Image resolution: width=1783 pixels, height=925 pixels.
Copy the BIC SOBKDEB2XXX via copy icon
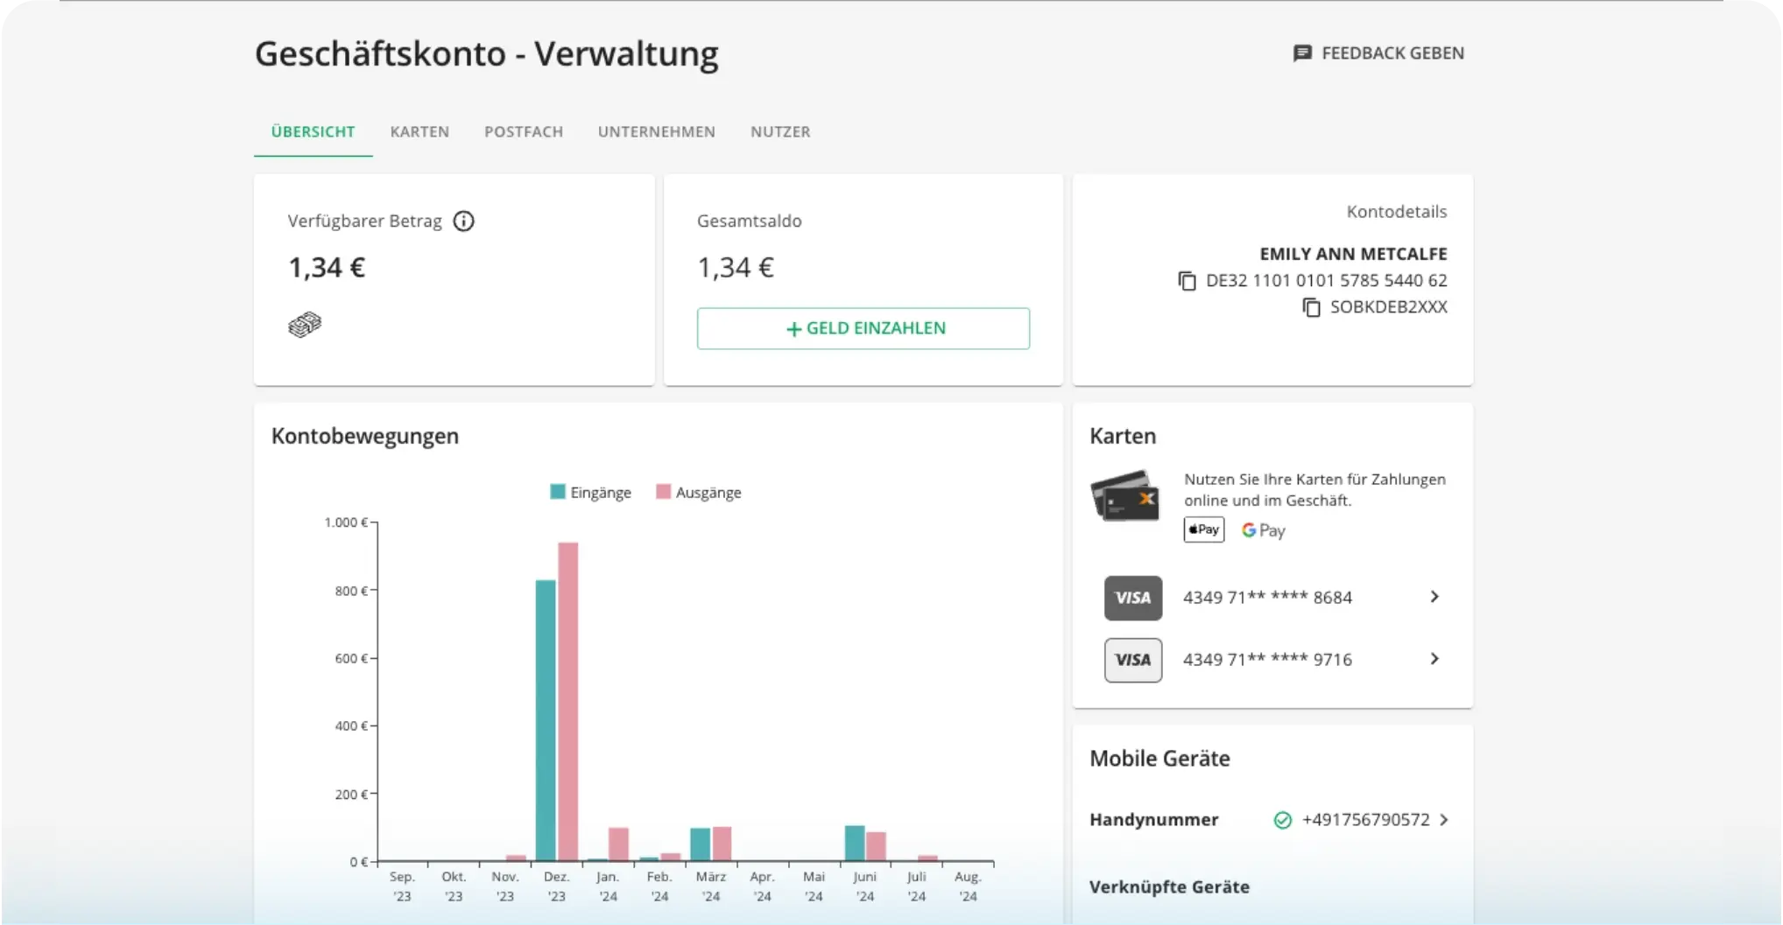pos(1310,307)
